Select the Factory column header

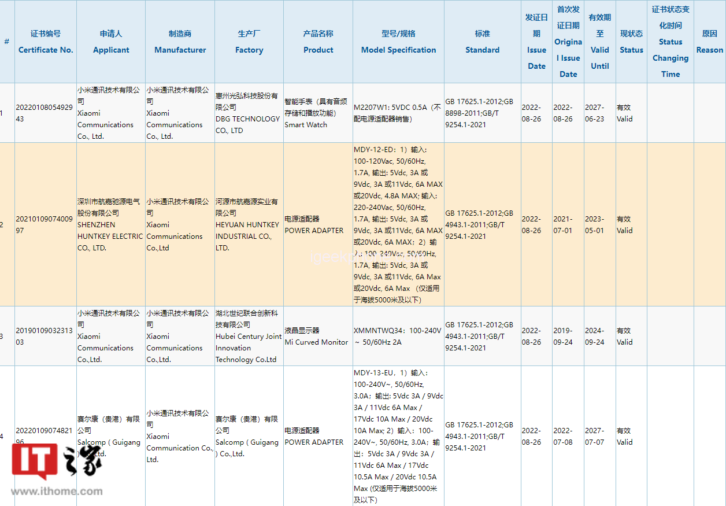tap(249, 42)
